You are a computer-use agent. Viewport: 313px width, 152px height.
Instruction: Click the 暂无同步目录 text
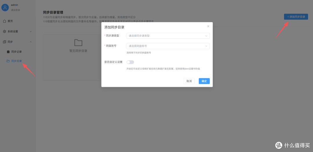(78, 51)
